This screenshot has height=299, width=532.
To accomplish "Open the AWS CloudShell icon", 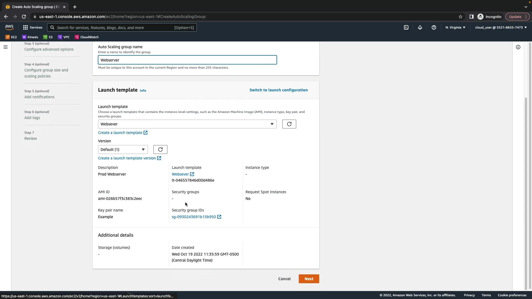I will (x=406, y=27).
